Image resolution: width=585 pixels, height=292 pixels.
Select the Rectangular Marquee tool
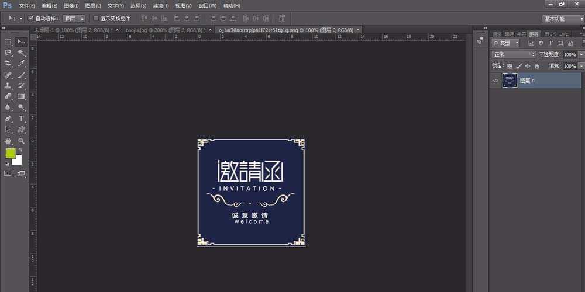click(8, 42)
